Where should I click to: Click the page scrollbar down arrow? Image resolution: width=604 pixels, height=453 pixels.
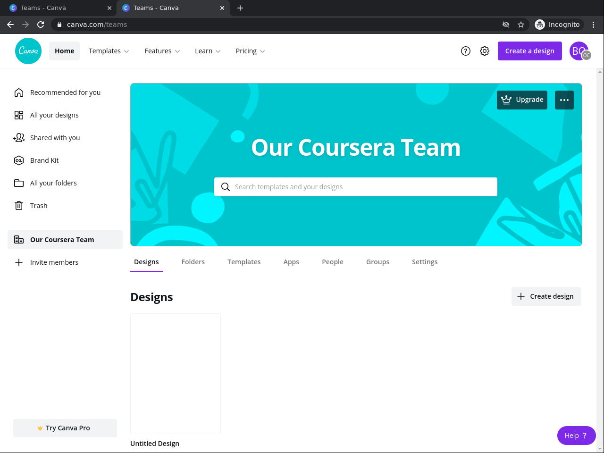click(x=600, y=449)
